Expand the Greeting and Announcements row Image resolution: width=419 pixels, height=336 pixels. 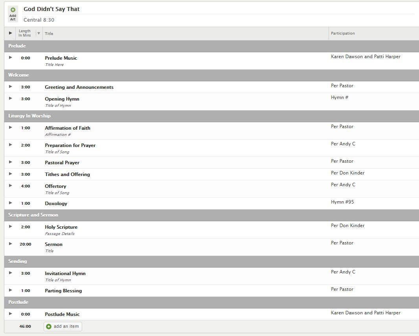pos(11,86)
